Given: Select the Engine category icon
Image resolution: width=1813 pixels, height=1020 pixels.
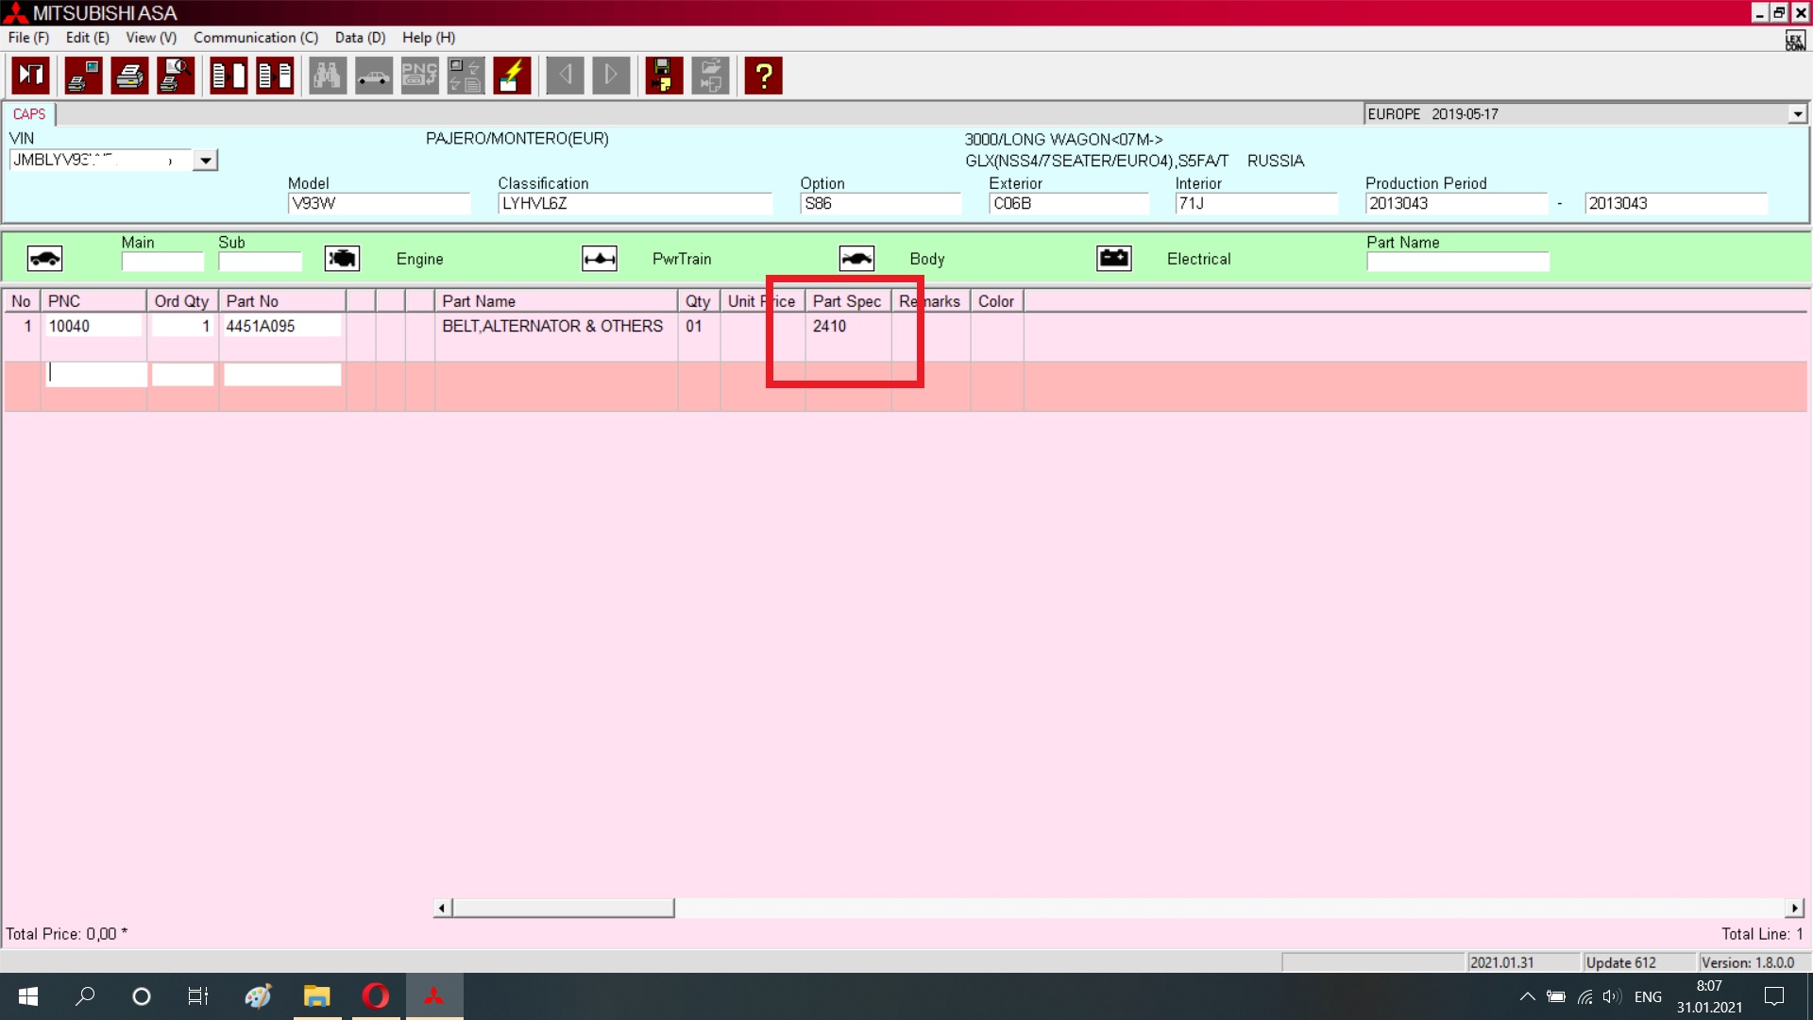Looking at the screenshot, I should click(342, 259).
